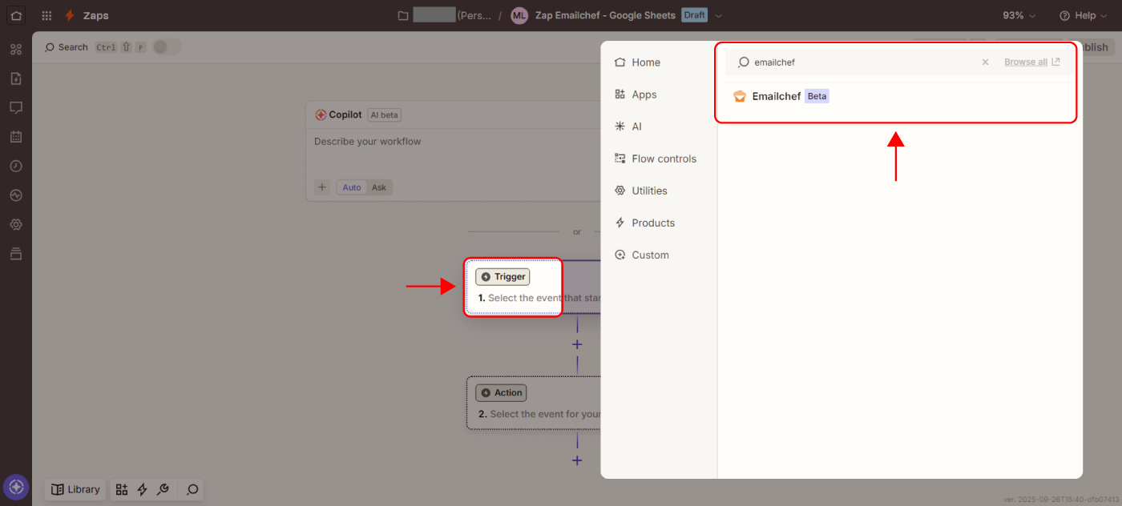Click the purple Copilot compass button
The image size is (1122, 506).
click(16, 487)
